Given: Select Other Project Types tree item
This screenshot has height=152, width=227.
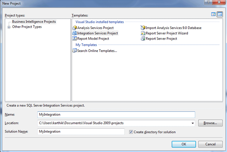Looking at the screenshot, I should (x=27, y=27).
